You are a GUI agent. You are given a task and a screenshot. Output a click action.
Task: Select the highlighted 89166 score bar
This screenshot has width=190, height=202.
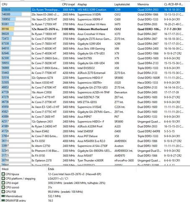point(16,29)
